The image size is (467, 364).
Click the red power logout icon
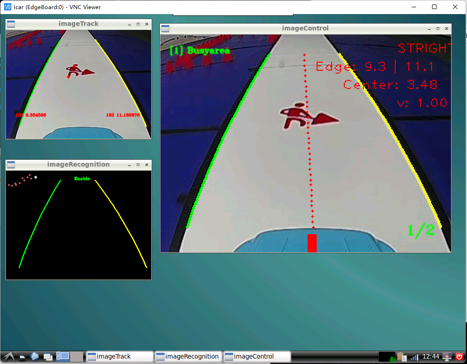(x=459, y=356)
